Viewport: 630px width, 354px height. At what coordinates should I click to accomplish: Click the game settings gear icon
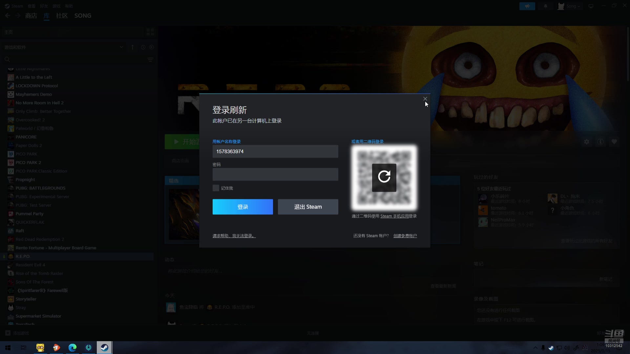[586, 142]
